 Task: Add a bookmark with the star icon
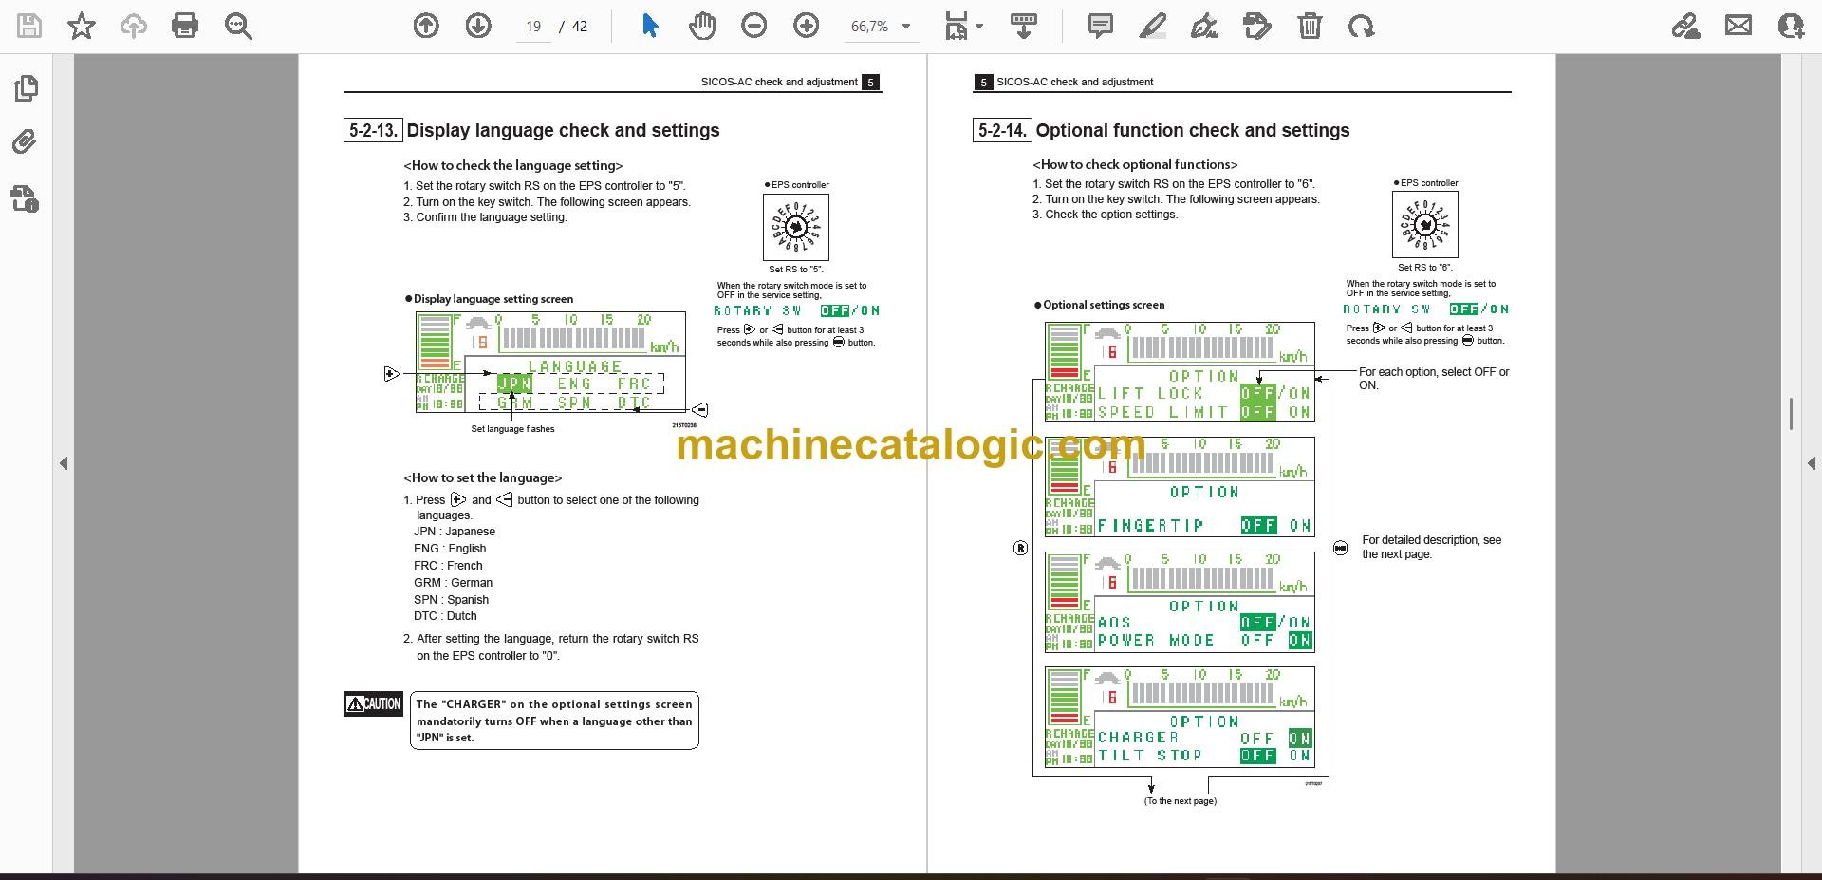tap(82, 26)
